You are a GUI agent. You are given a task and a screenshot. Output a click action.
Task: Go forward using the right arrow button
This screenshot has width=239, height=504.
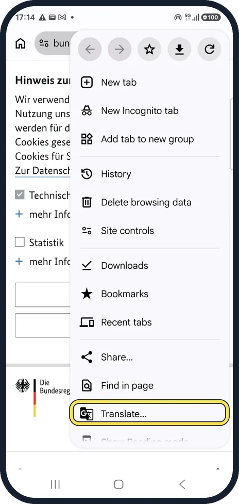click(119, 49)
